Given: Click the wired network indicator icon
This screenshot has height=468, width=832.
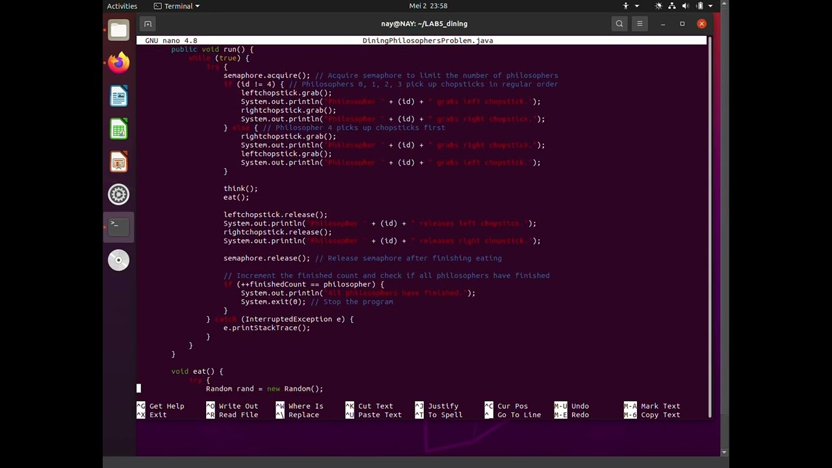Looking at the screenshot, I should point(672,6).
